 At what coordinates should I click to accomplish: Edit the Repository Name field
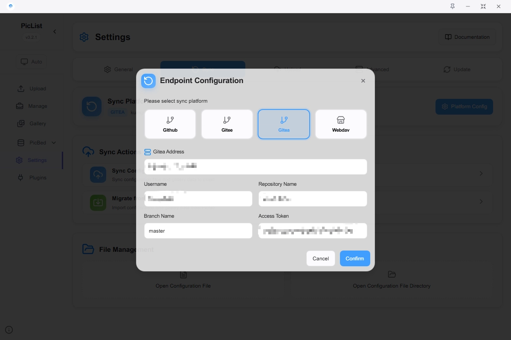point(312,199)
